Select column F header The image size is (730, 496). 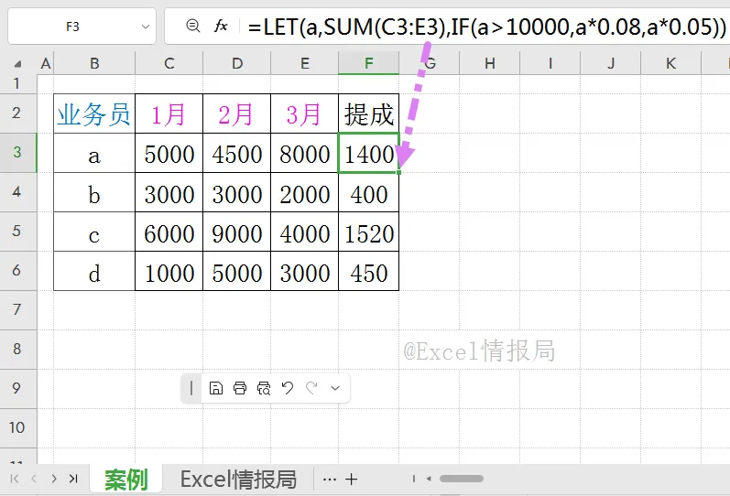(x=369, y=63)
